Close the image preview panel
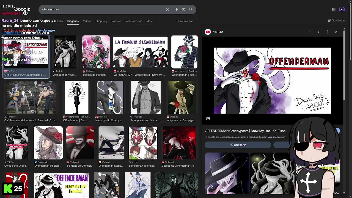 336,32
